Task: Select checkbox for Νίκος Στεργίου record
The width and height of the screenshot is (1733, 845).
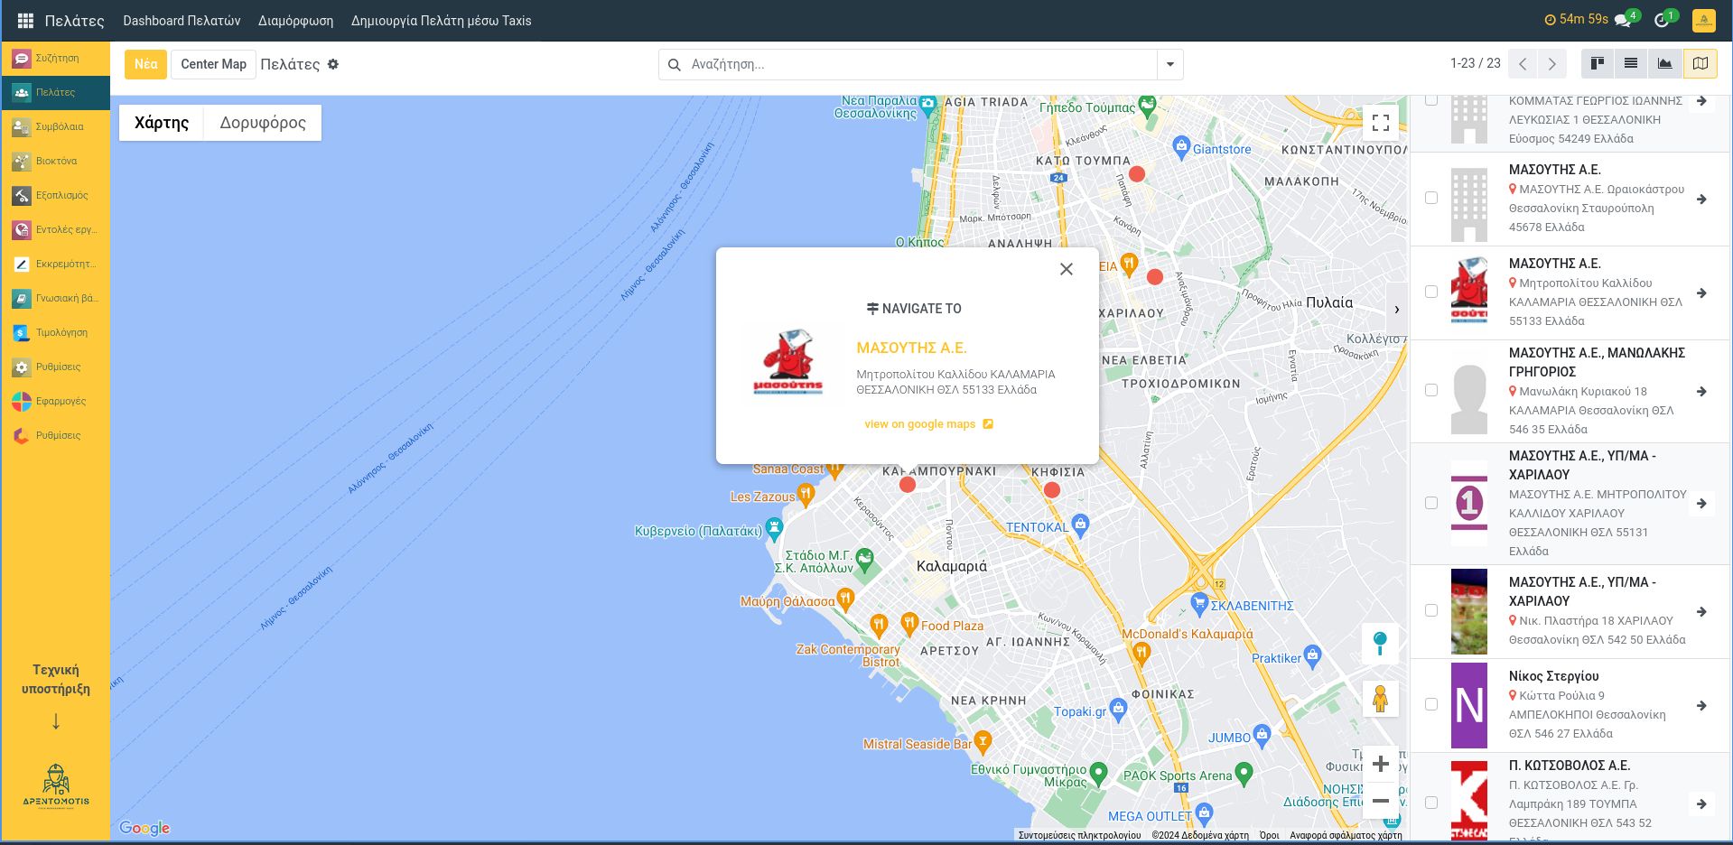Action: tap(1431, 704)
